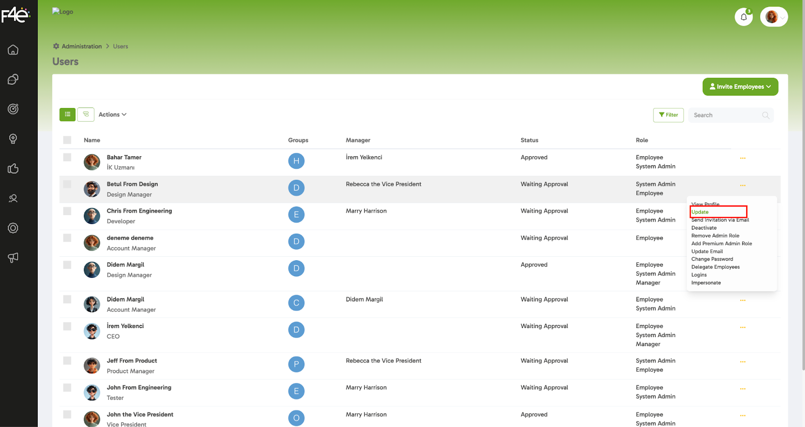This screenshot has width=805, height=427.
Task: Open the user profile avatar menu
Action: [x=774, y=17]
